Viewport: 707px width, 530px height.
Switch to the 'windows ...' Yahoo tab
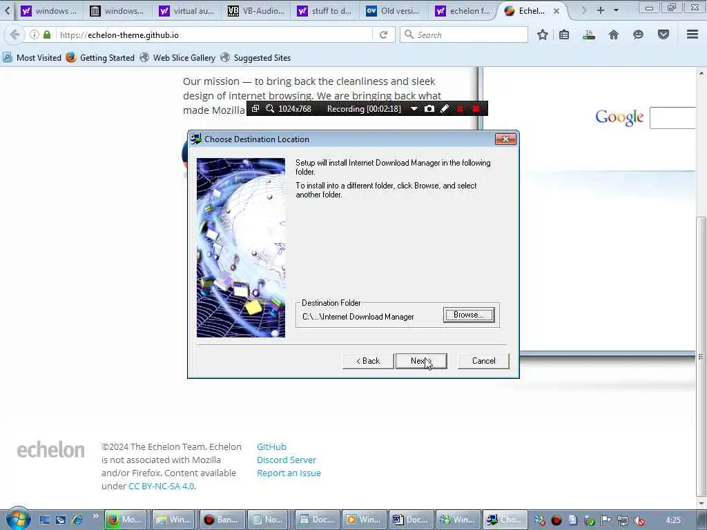click(49, 11)
